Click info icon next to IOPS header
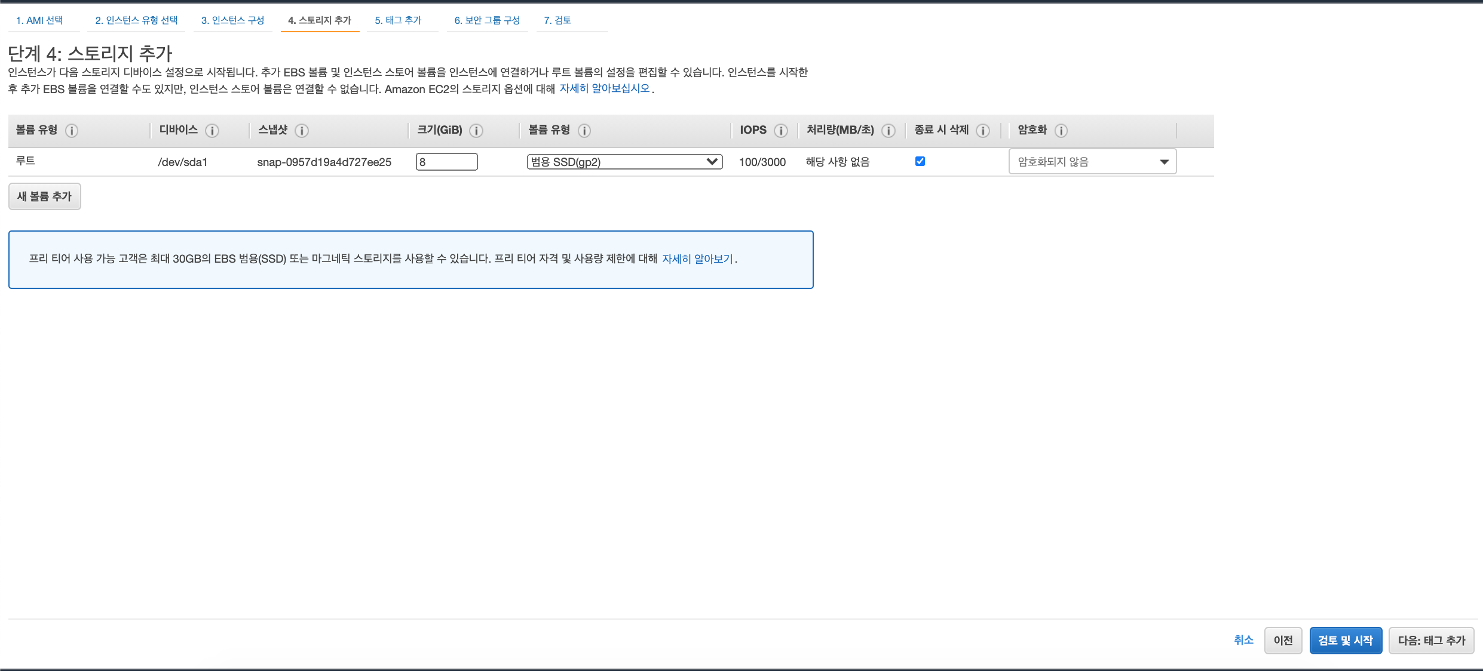The image size is (1483, 671). click(x=781, y=131)
